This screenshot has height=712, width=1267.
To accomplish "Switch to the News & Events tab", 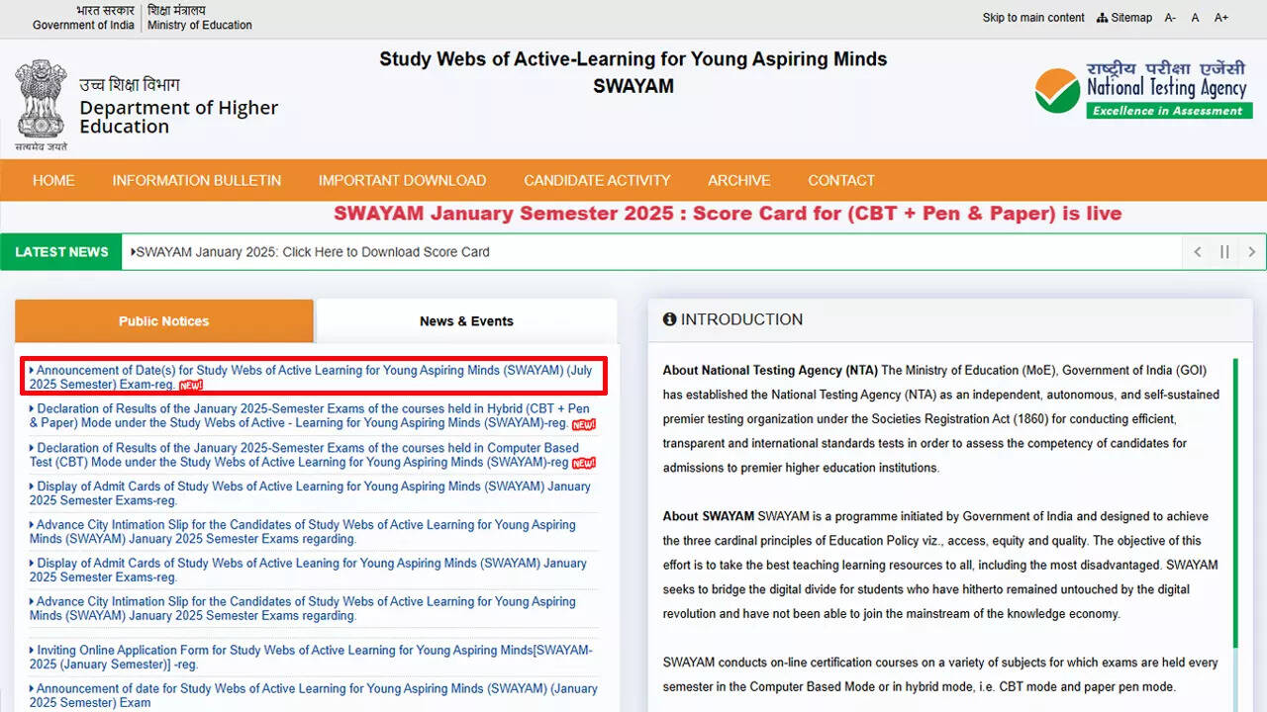I will coord(466,321).
